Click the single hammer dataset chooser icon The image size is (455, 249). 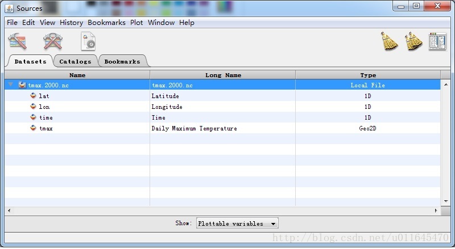18,41
